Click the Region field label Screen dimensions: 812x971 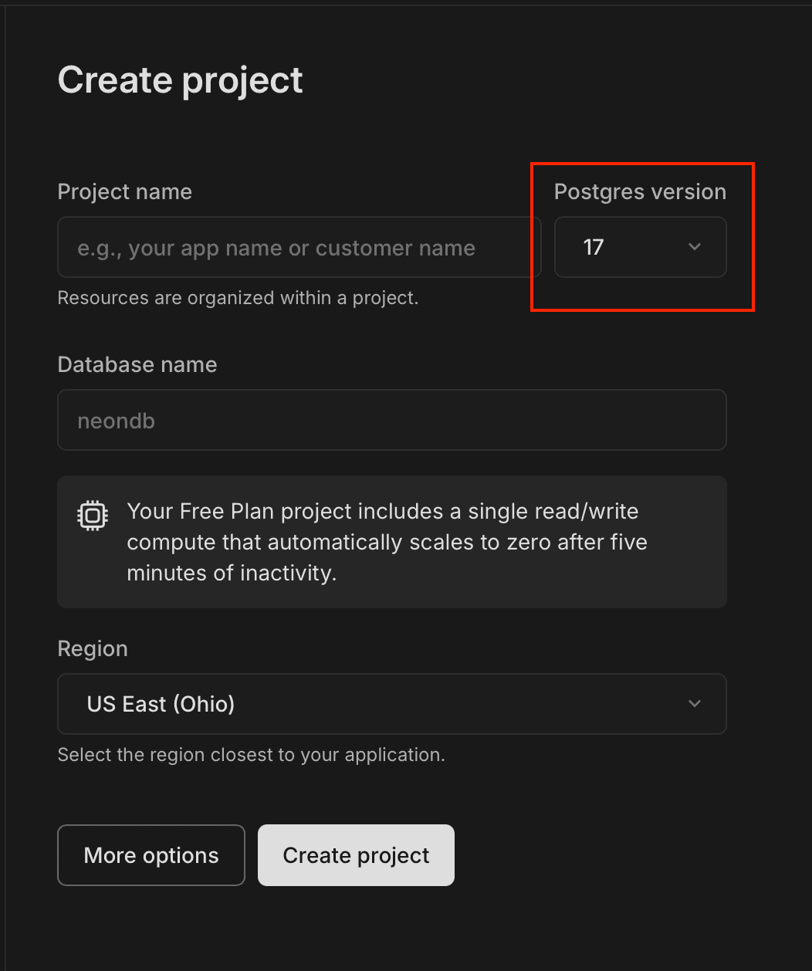[x=93, y=649]
